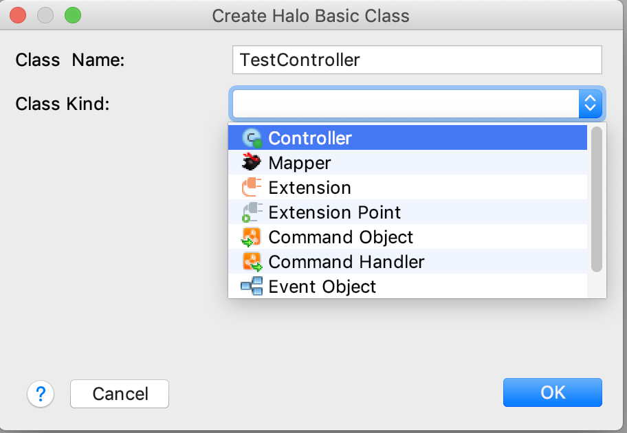Open help with the question mark icon
The image size is (627, 433).
point(41,394)
